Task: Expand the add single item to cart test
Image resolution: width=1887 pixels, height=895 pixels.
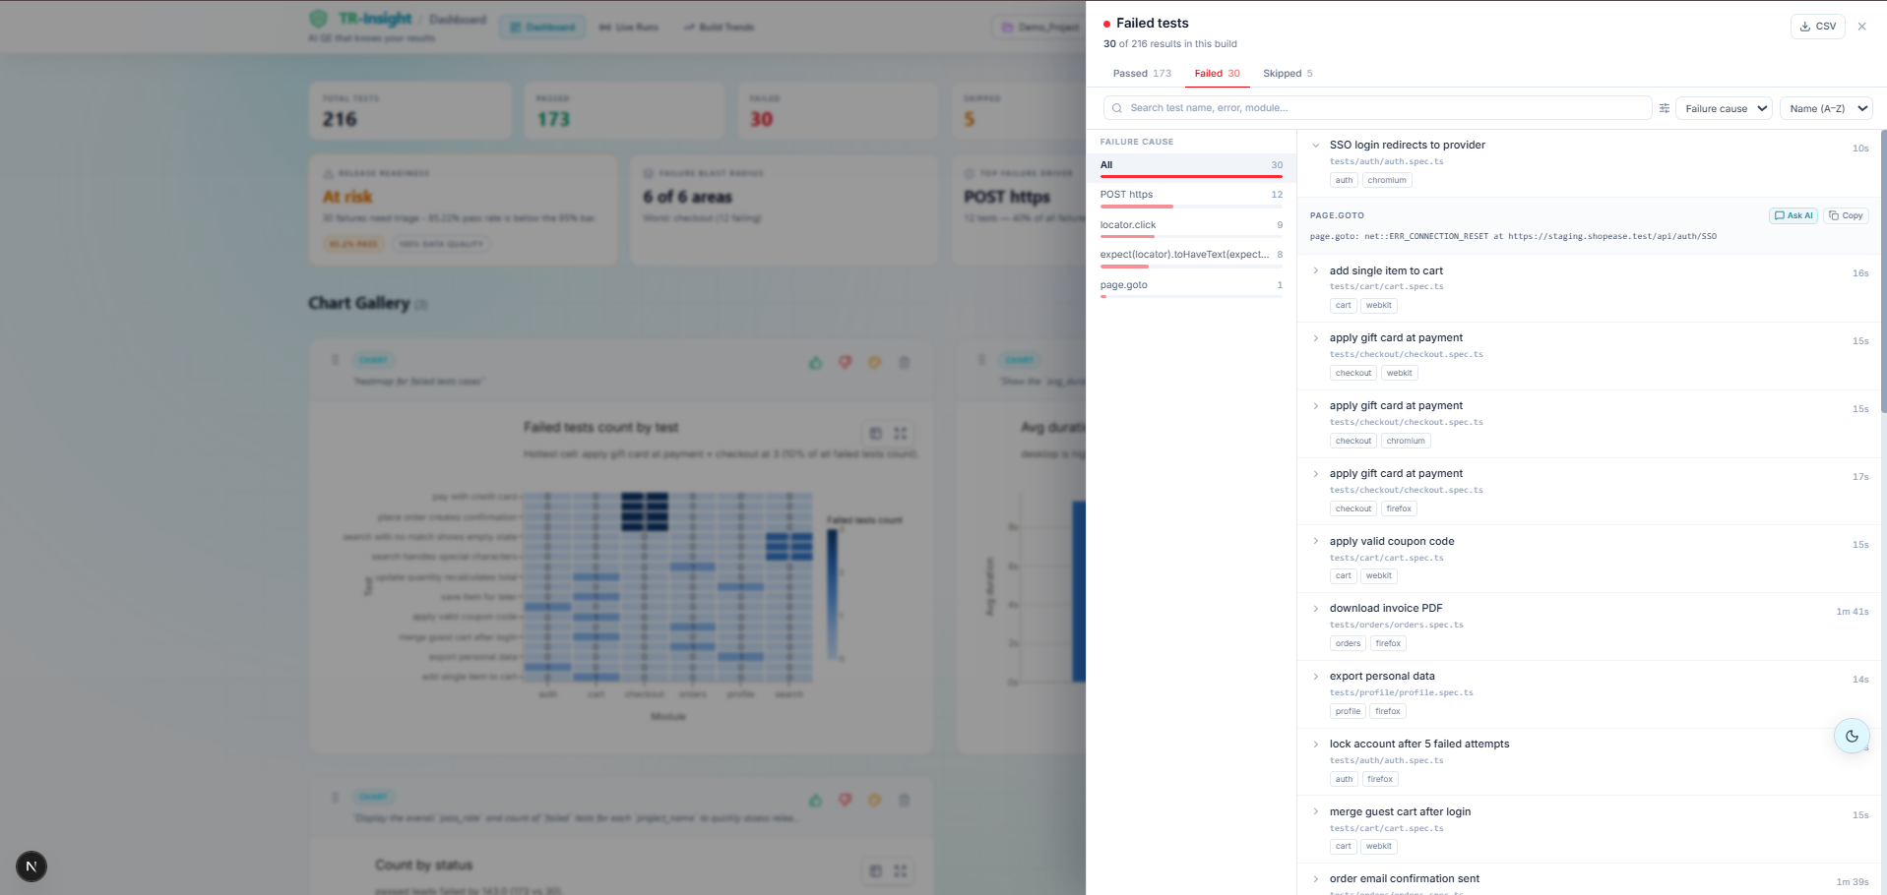Action: pyautogui.click(x=1316, y=270)
